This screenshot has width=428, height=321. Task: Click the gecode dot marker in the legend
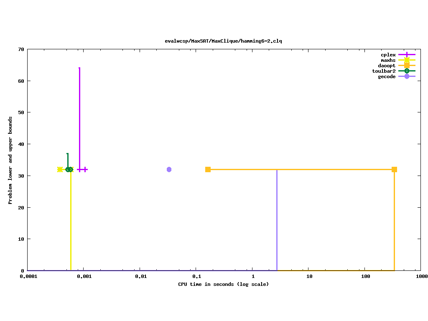coord(407,76)
